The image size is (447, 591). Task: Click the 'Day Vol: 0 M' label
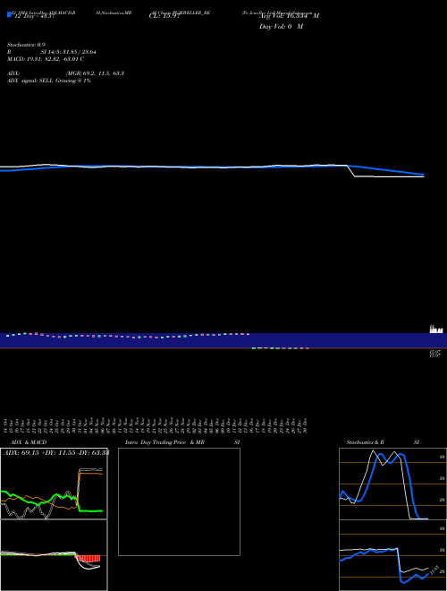click(x=281, y=27)
